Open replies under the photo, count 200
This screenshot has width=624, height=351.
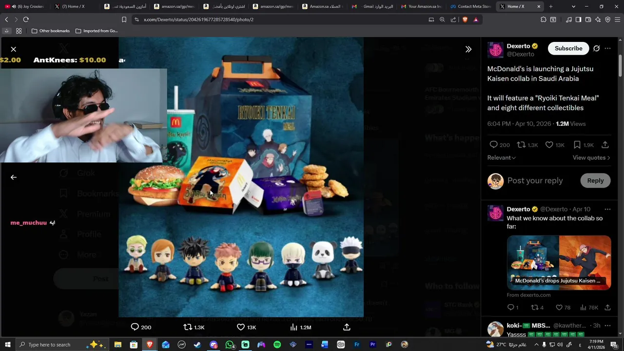[x=141, y=327]
